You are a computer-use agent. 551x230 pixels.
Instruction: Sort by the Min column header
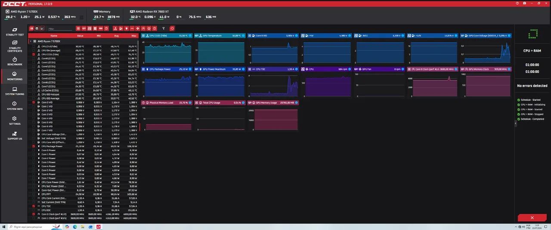click(99, 36)
